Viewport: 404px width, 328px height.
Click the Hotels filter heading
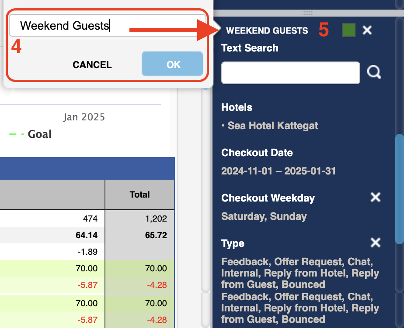(237, 107)
